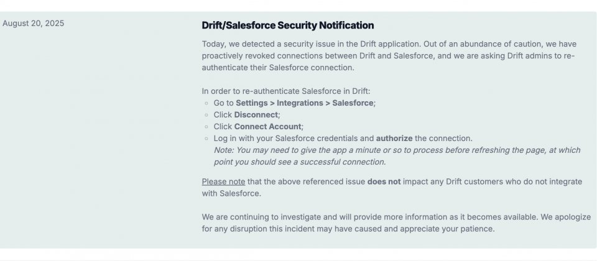Viewport: 597px width, 261px height.
Task: Click the bullet marker before "Go to Settings"
Action: [206, 104]
